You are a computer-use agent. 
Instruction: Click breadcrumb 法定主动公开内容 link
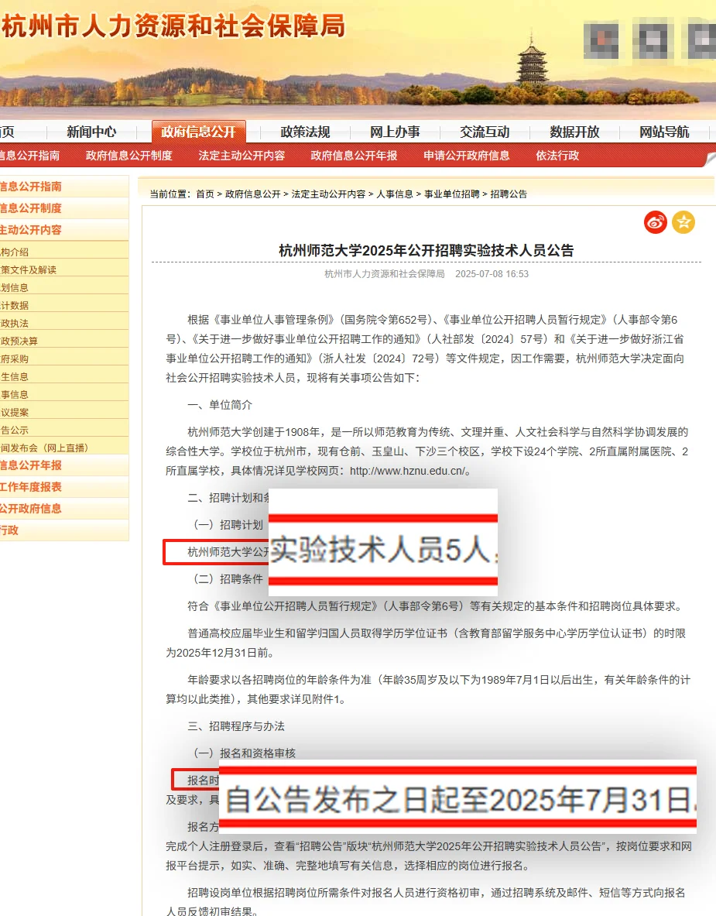pyautogui.click(x=328, y=194)
